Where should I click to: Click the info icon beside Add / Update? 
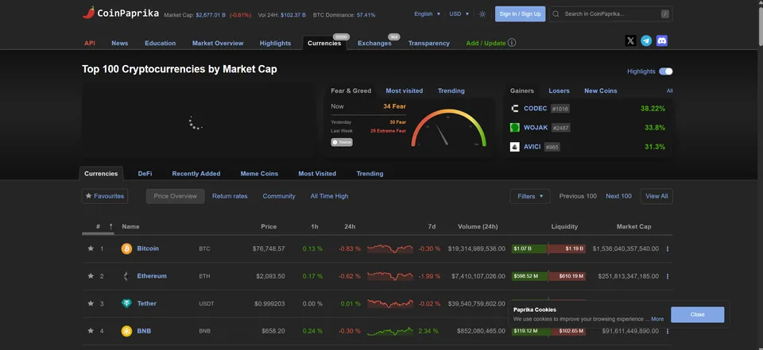pyautogui.click(x=512, y=43)
